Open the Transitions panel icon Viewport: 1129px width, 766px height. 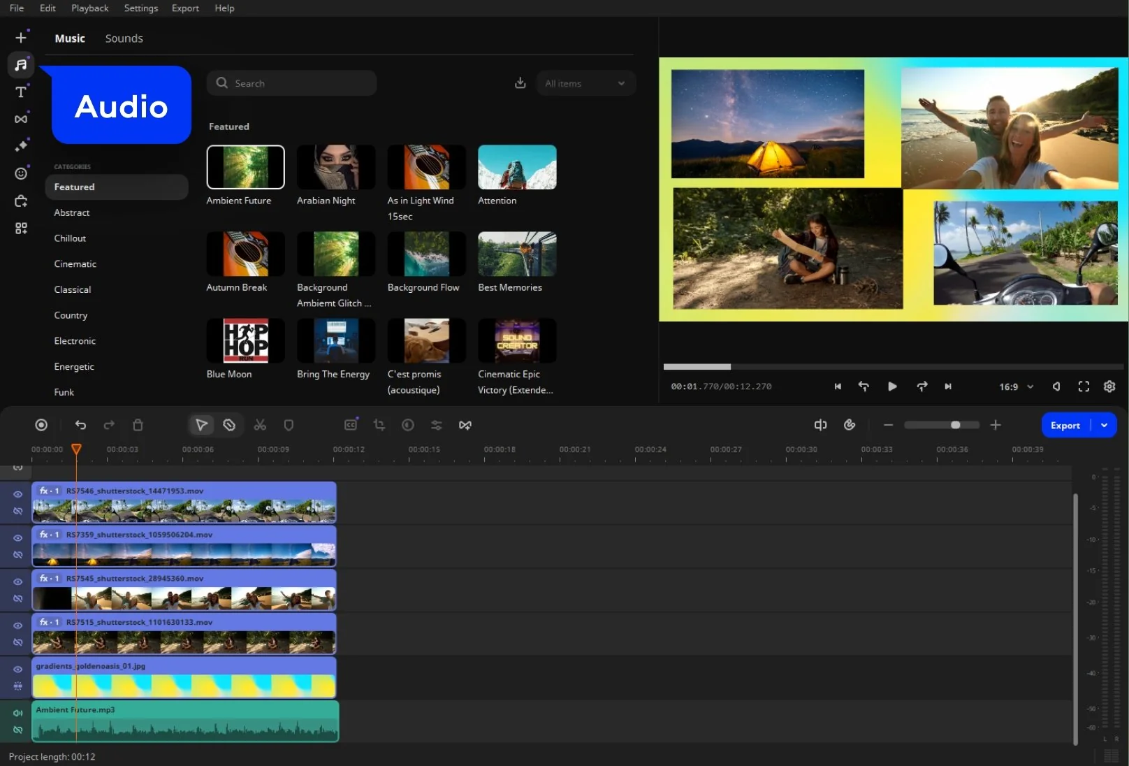coord(21,119)
